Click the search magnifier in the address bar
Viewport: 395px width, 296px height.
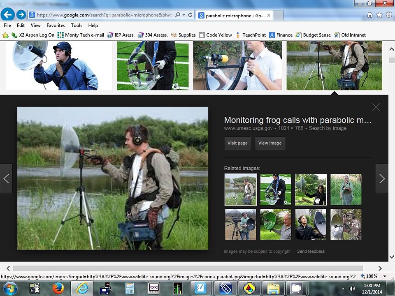click(178, 15)
